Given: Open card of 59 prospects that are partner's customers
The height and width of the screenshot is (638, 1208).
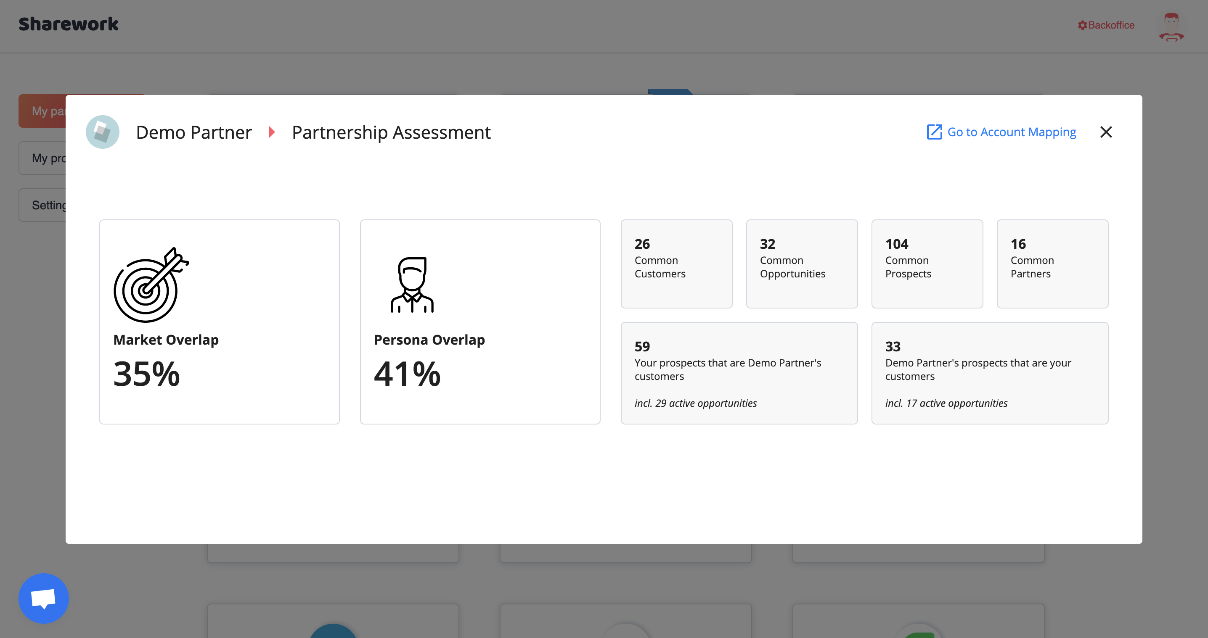Looking at the screenshot, I should (739, 373).
